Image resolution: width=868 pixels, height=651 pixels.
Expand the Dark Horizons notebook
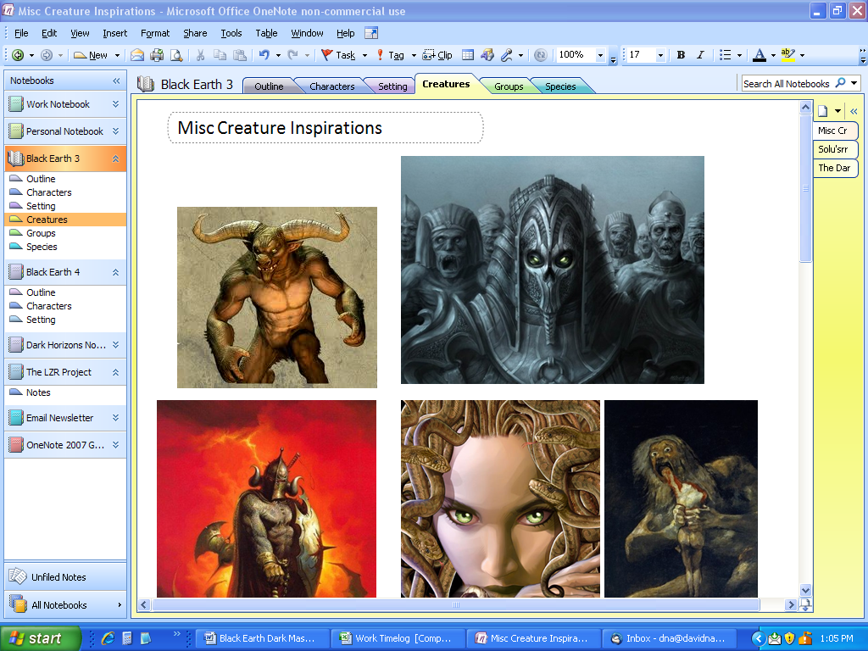pos(118,345)
